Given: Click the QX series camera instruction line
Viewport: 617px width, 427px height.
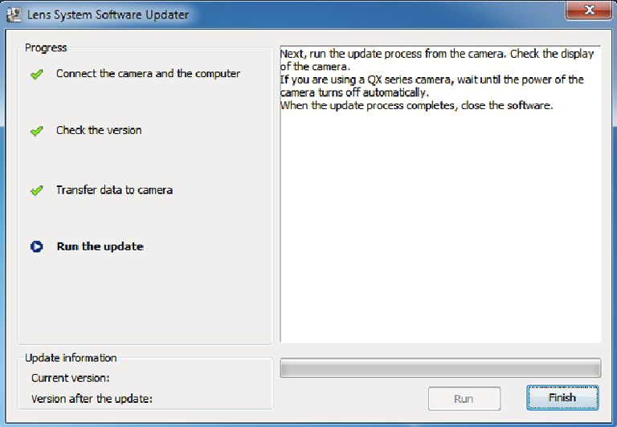Looking at the screenshot, I should pos(431,79).
